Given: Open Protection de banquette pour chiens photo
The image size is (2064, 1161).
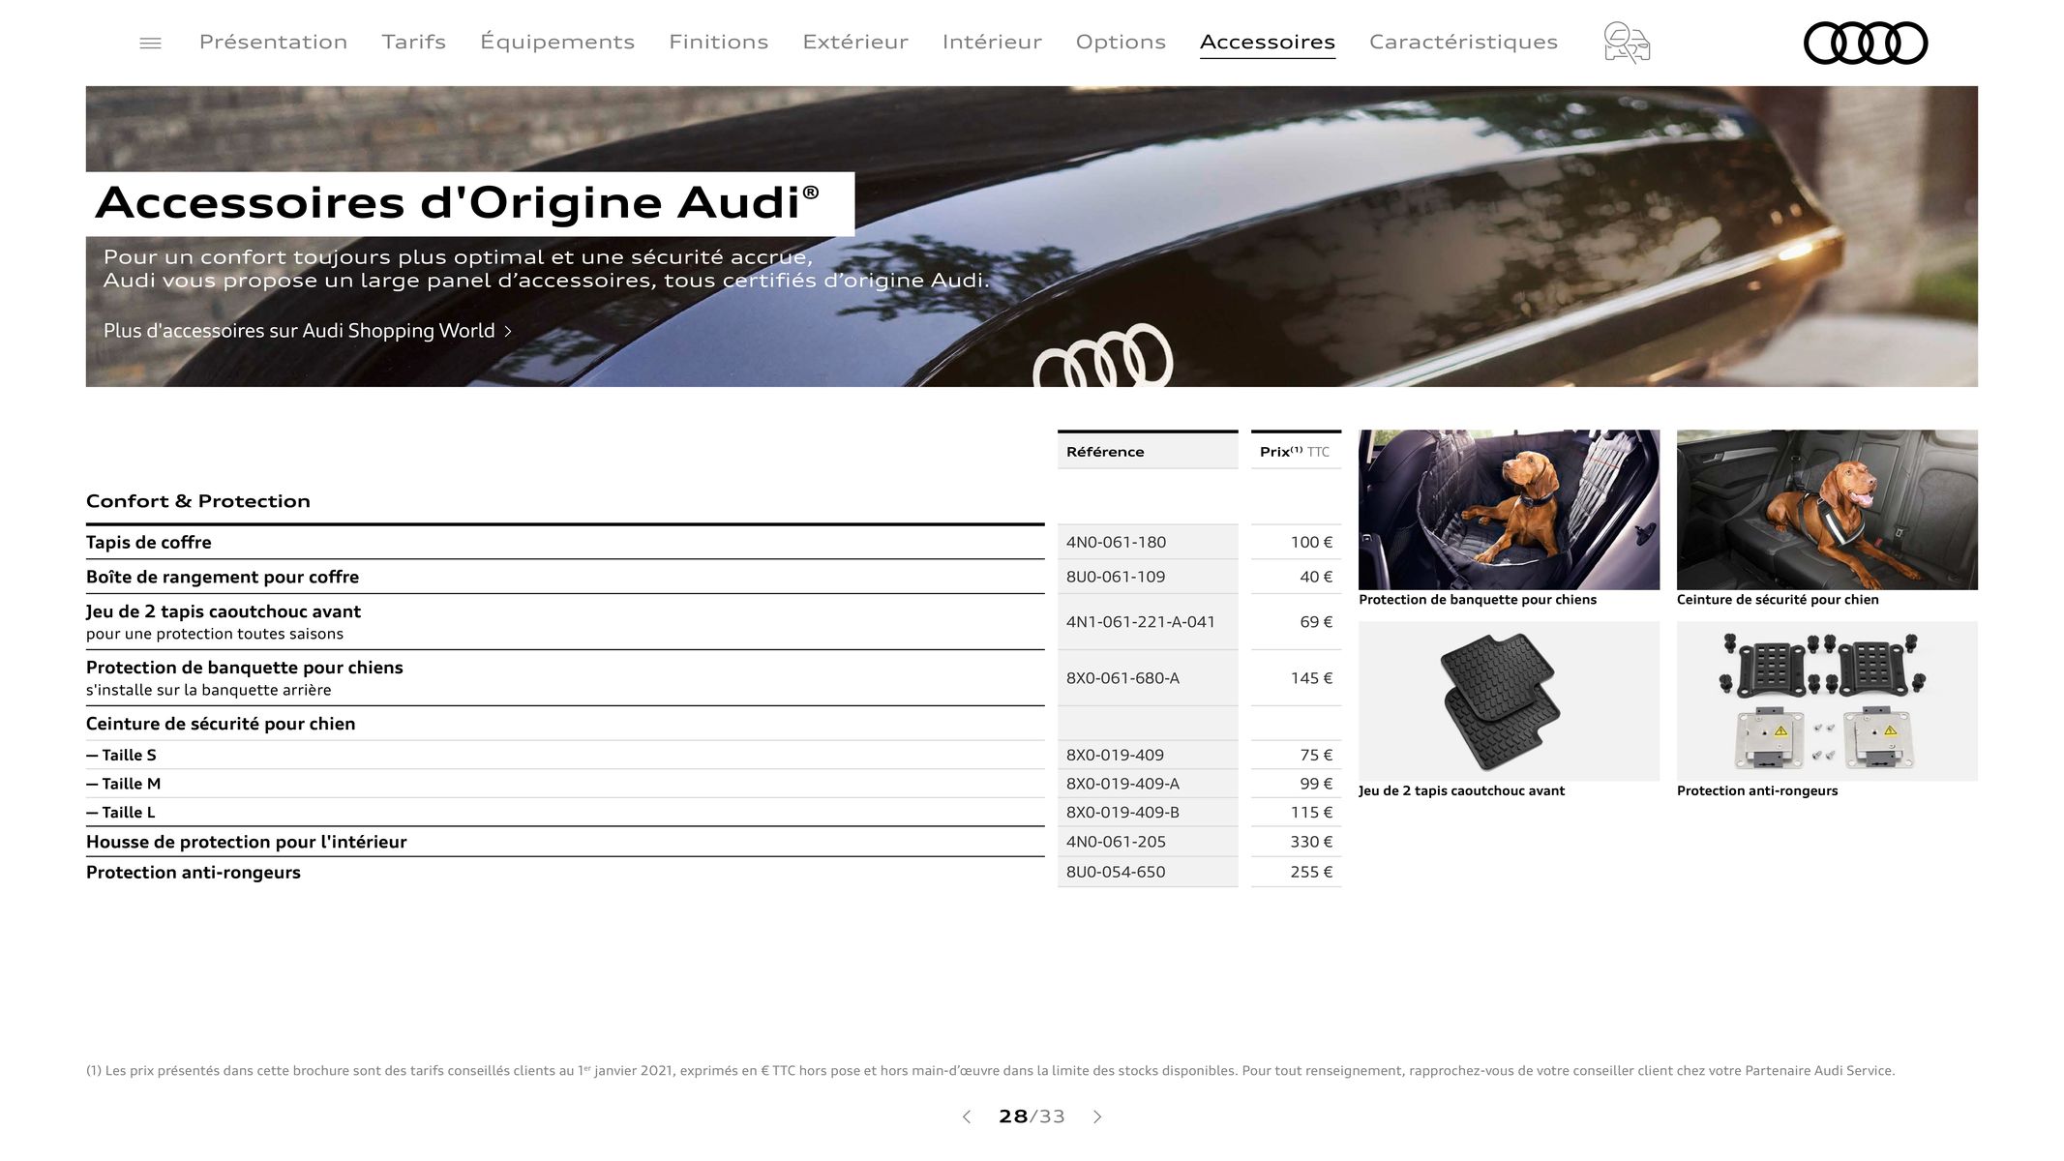Looking at the screenshot, I should coord(1509,510).
